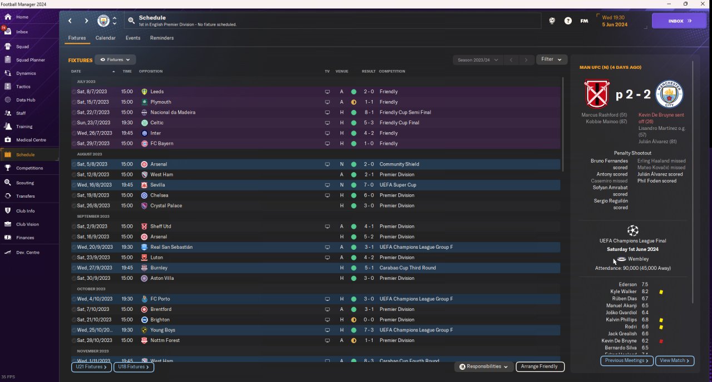Image resolution: width=712 pixels, height=382 pixels.
Task: Open the Tactics sidebar icon
Action: tap(8, 87)
